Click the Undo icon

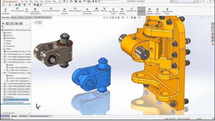[84, 1]
